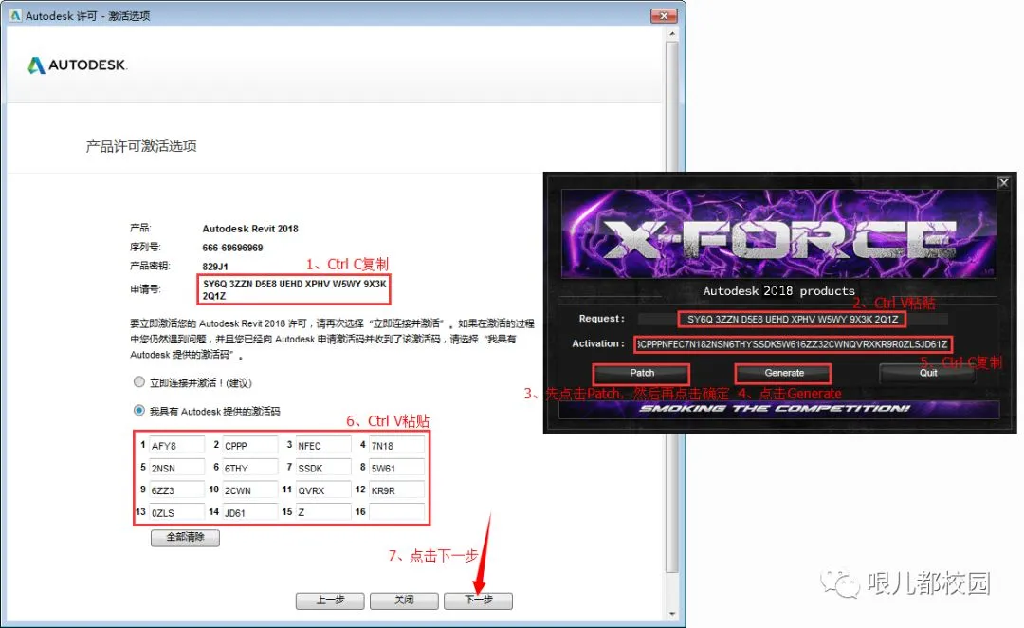
Task: Click activation code field 14 containing JD61
Action: tap(250, 512)
